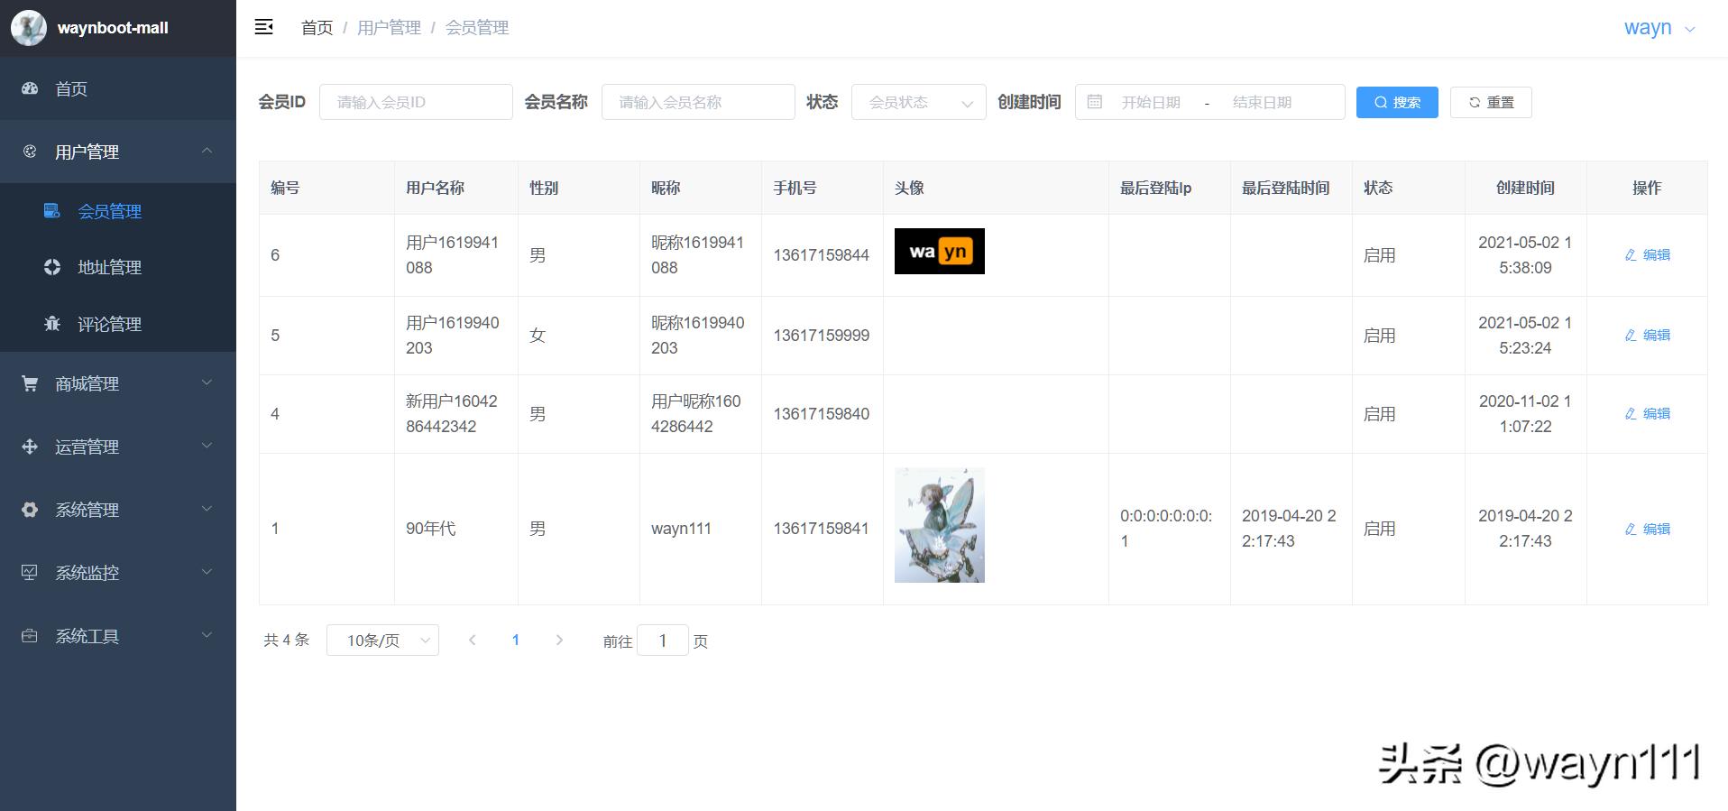
Task: Open the 10条/页 page size dropdown
Action: click(382, 641)
